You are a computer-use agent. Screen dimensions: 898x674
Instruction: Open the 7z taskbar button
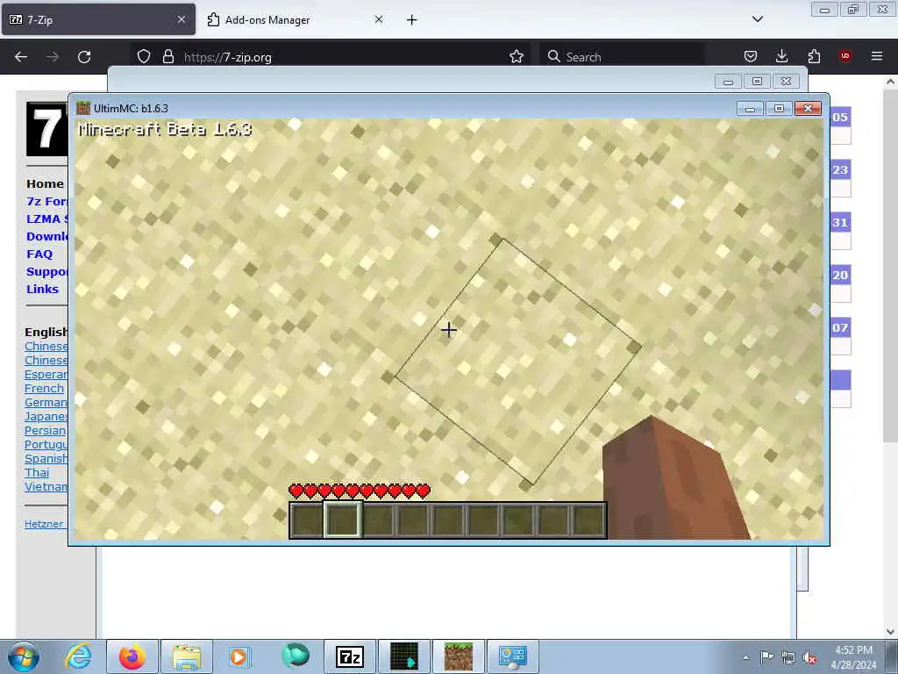coord(350,656)
